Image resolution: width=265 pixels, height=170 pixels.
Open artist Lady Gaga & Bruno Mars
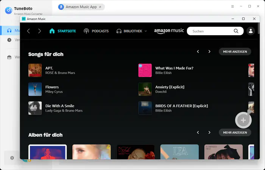click(64, 111)
